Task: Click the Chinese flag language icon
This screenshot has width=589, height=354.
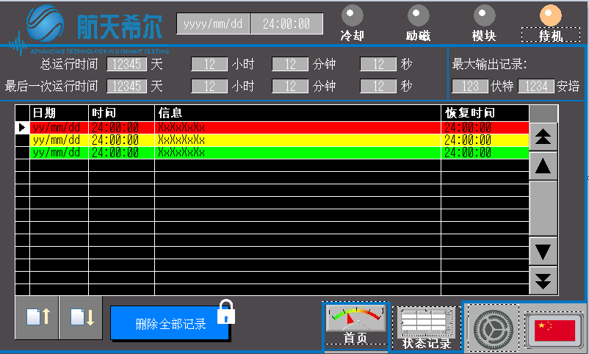Action: click(x=554, y=328)
